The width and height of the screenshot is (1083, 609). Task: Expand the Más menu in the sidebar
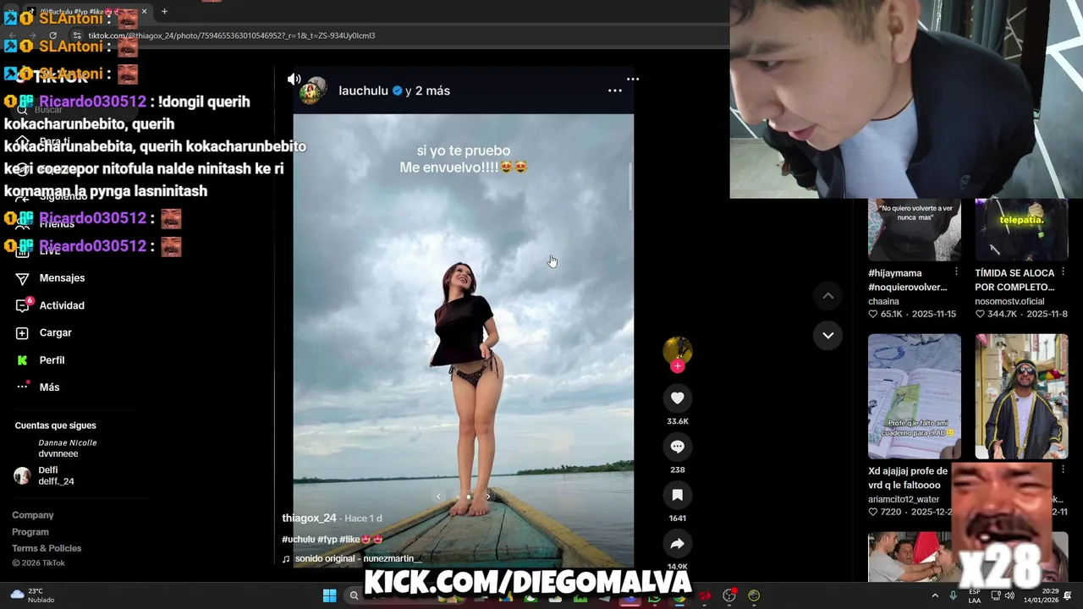pyautogui.click(x=49, y=387)
